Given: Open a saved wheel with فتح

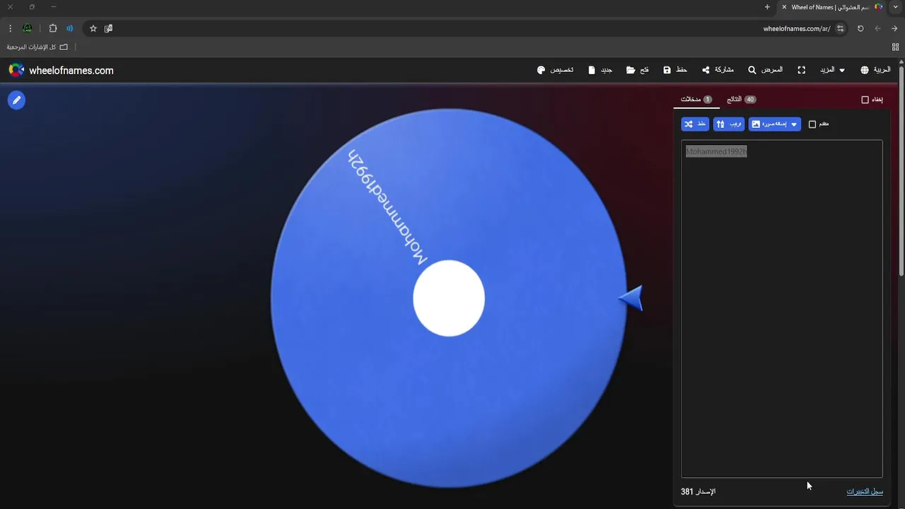Looking at the screenshot, I should [x=638, y=70].
